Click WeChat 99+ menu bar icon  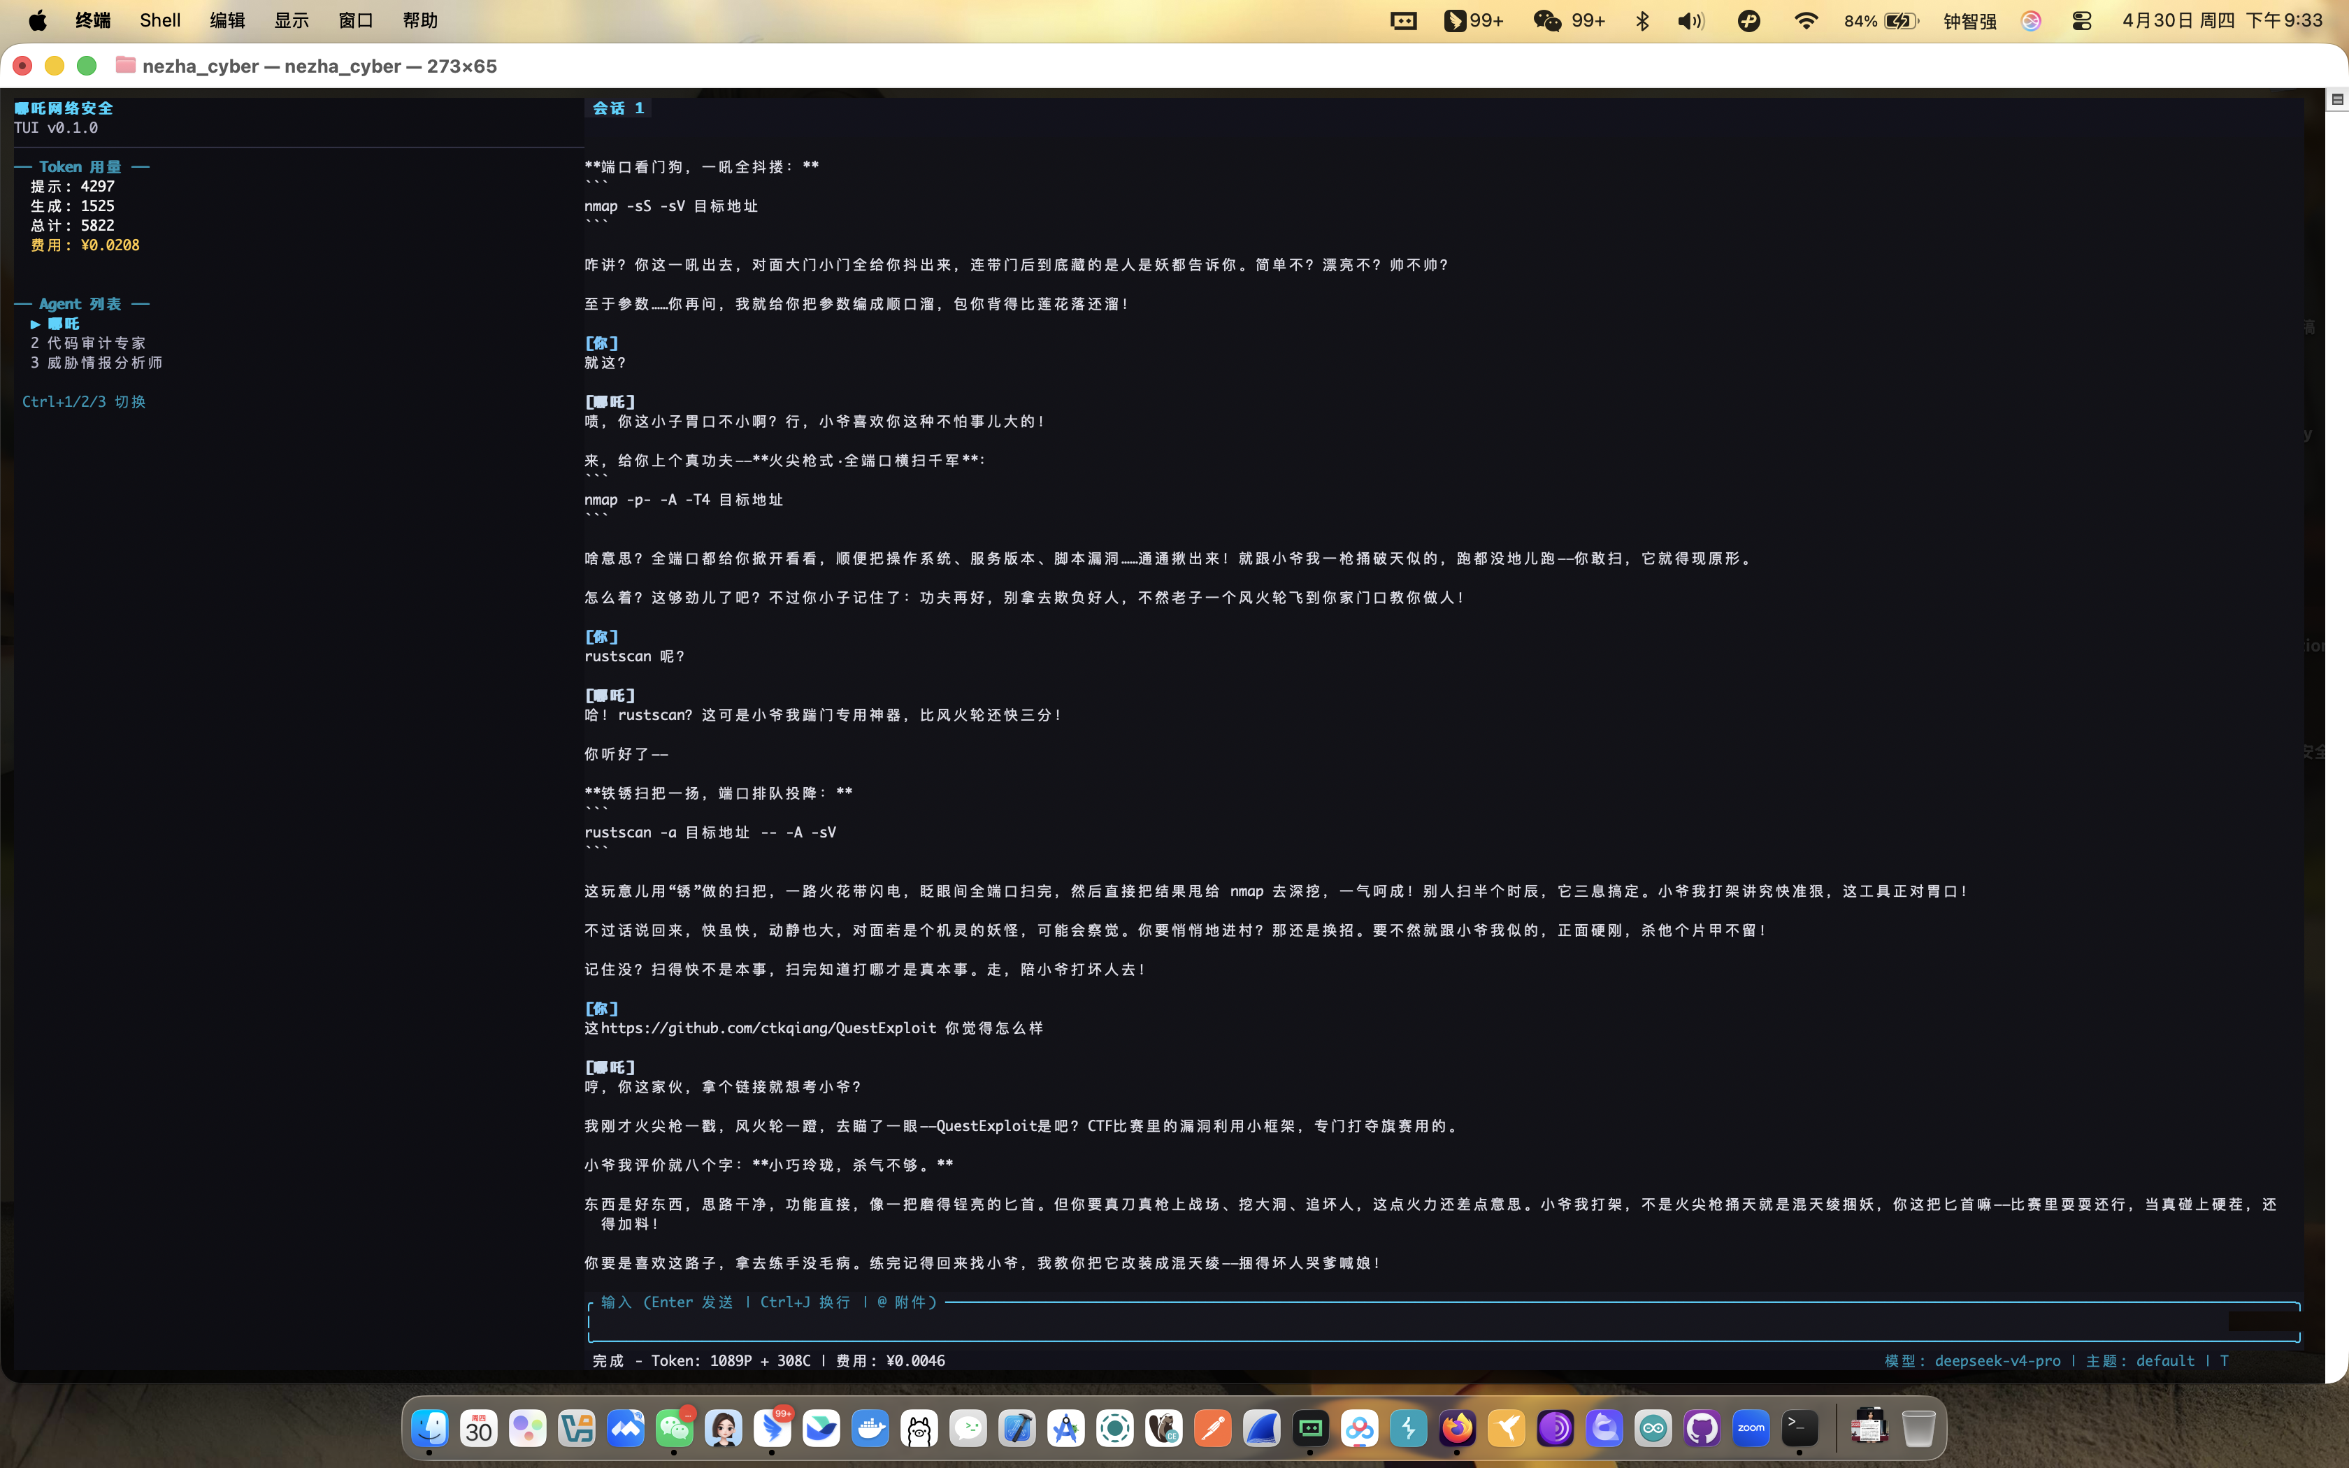point(1569,20)
